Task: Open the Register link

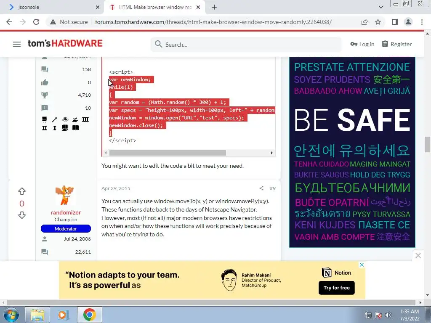Action: click(x=397, y=44)
